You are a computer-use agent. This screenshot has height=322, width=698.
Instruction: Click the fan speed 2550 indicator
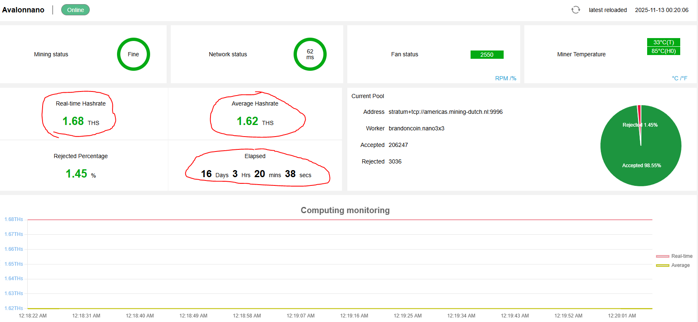[487, 55]
